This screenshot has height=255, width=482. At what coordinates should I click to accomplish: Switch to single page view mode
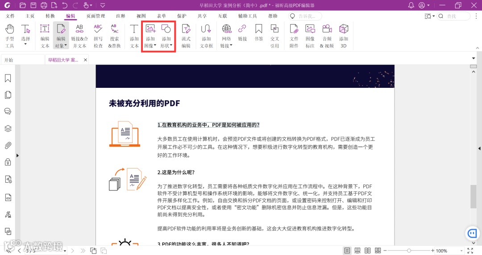click(x=347, y=251)
